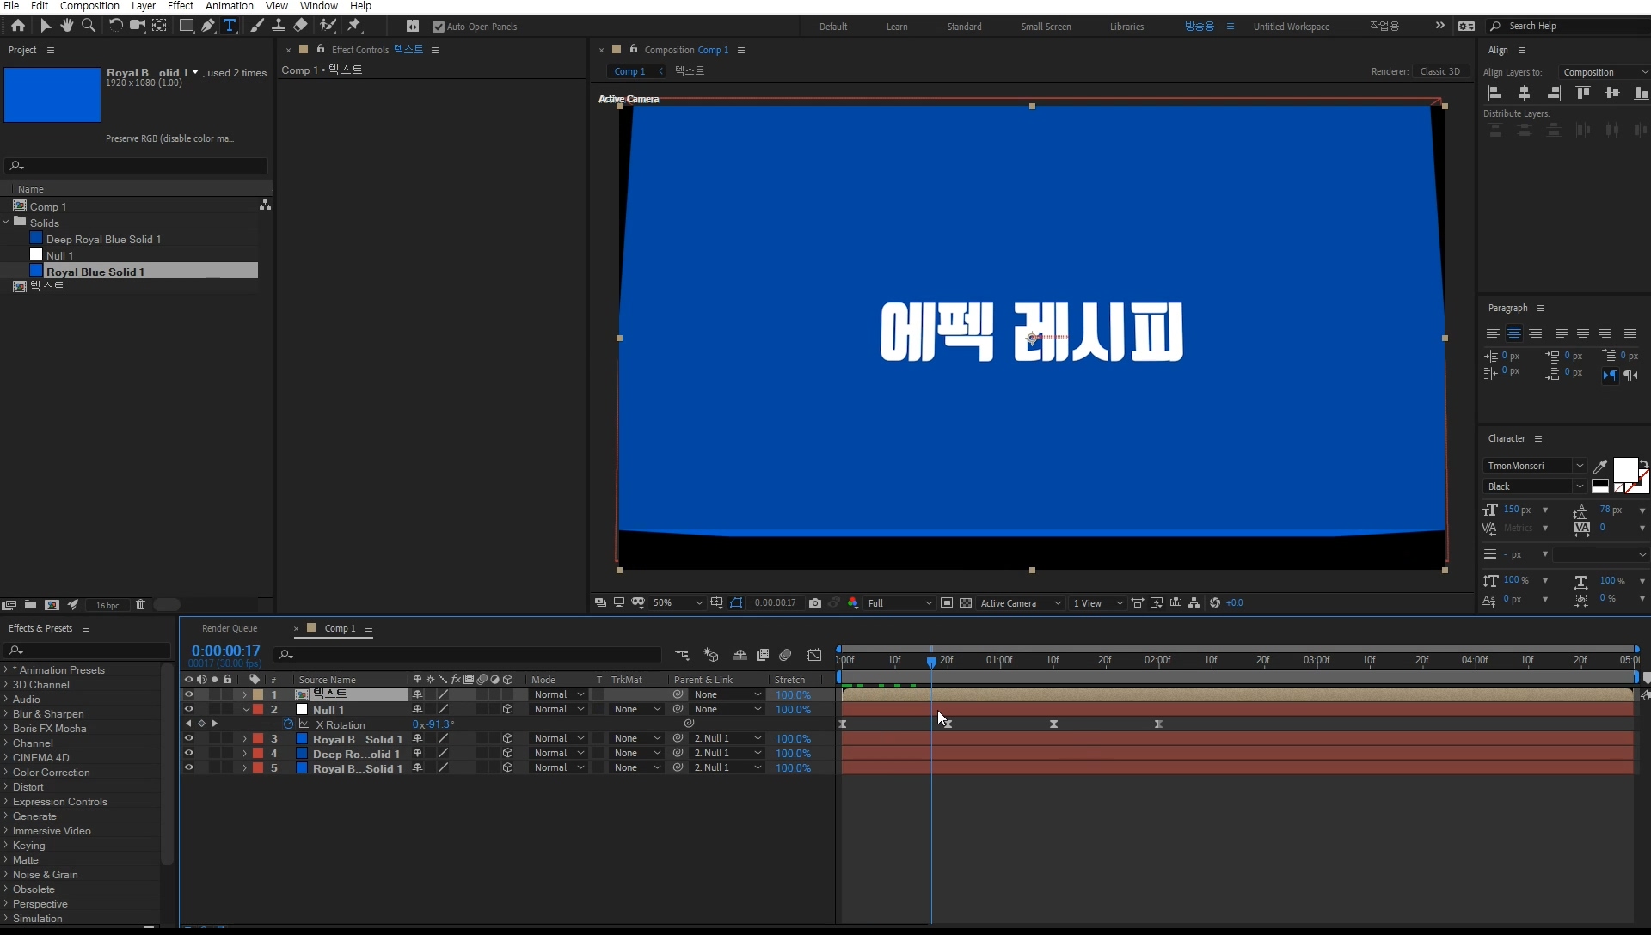Select the Pen tool in toolbar

pos(208,26)
